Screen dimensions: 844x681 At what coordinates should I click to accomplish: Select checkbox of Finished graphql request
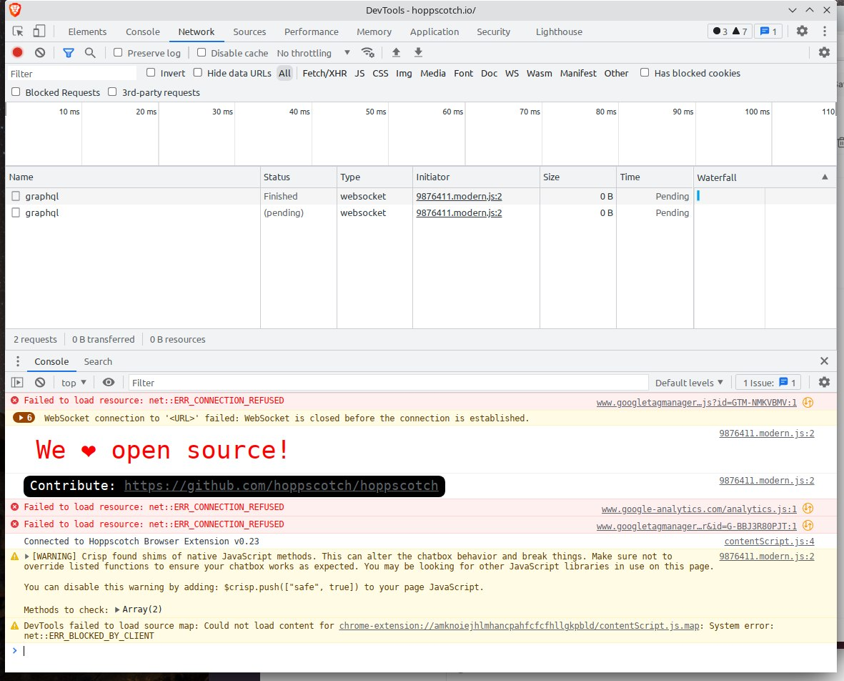coord(16,196)
